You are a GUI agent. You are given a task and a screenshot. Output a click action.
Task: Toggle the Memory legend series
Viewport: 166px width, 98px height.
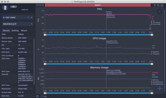155,80
